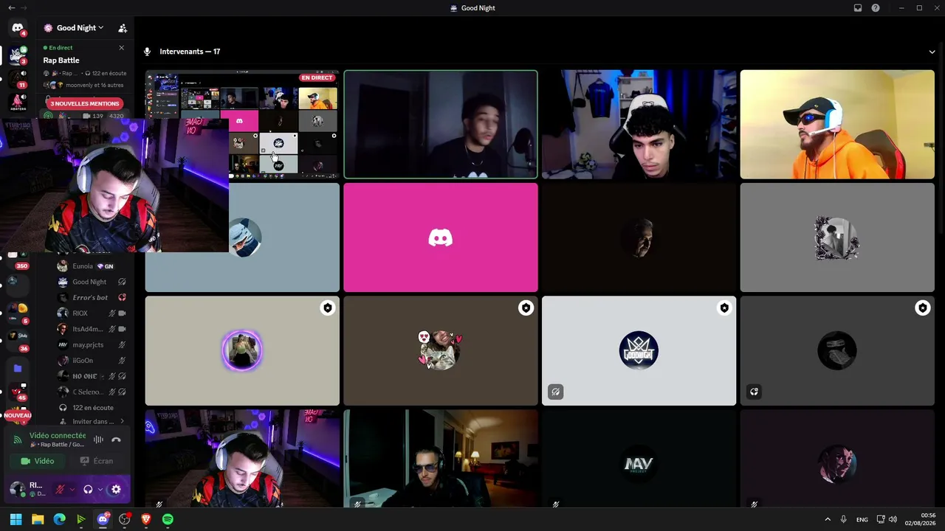This screenshot has width=945, height=531.
Task: Share screen with the Écran button
Action: click(x=97, y=461)
